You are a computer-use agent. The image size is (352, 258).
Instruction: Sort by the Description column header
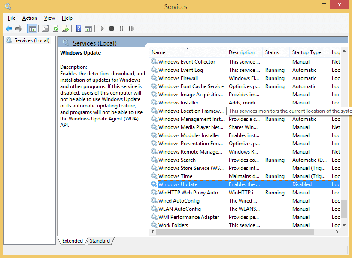click(x=245, y=52)
